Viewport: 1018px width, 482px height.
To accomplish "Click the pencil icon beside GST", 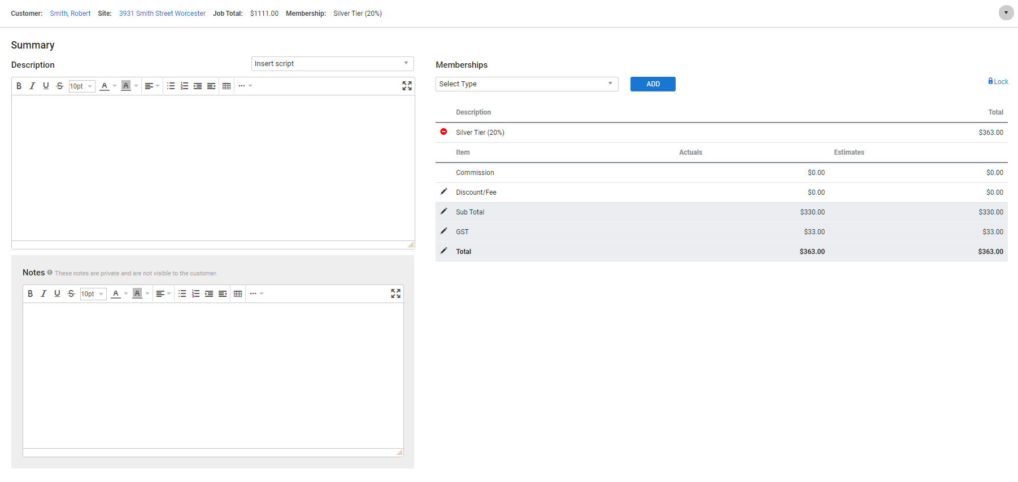I will pyautogui.click(x=443, y=231).
